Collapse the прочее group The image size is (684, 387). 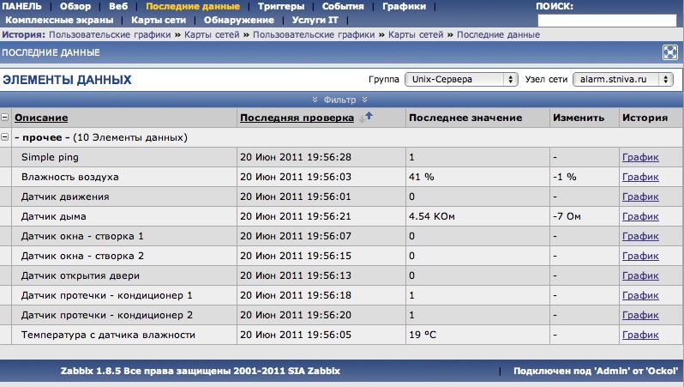click(x=5, y=137)
